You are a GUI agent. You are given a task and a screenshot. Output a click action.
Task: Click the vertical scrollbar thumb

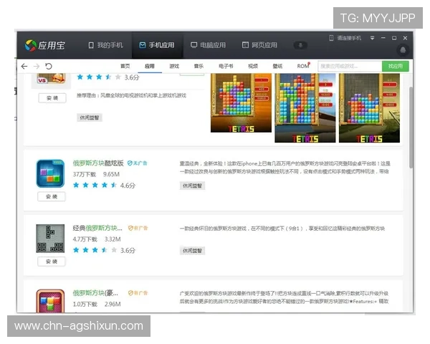[411, 128]
